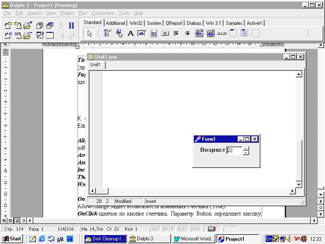The image size is (325, 244).
Task: Click Remove file from project speedbutton
Action: [x=28, y=35]
